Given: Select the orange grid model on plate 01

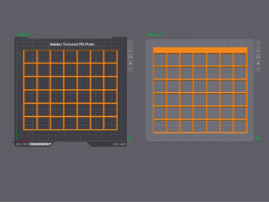Looking at the screenshot, I should pyautogui.click(x=70, y=90).
